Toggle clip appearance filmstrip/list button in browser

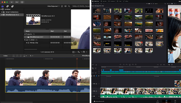tap(62, 6)
